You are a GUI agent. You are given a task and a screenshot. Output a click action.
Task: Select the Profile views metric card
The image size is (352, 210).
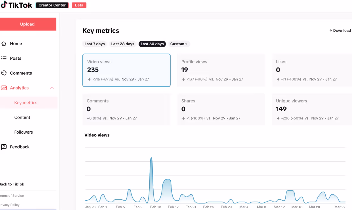[x=221, y=70]
